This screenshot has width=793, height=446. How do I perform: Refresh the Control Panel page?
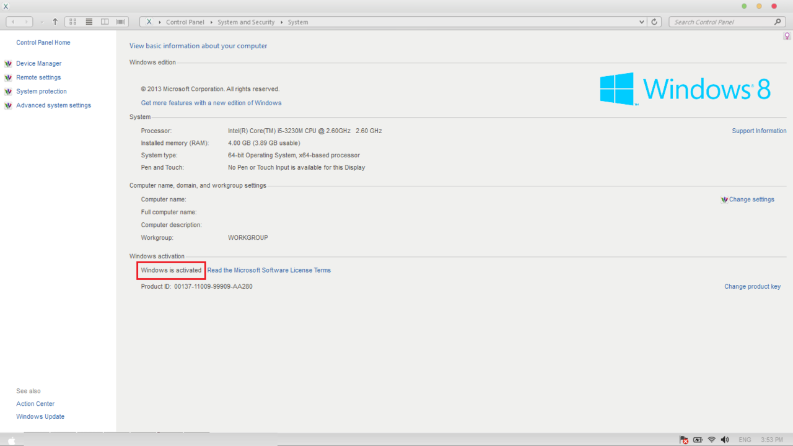[x=655, y=22]
